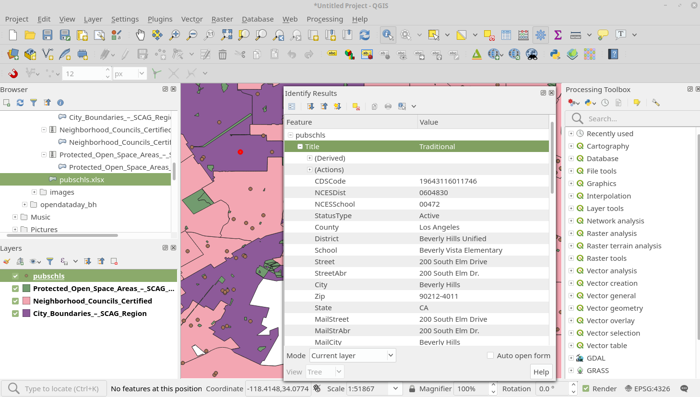Viewport: 700px width, 397px height.
Task: Open the Field Calculator
Action: click(x=523, y=35)
